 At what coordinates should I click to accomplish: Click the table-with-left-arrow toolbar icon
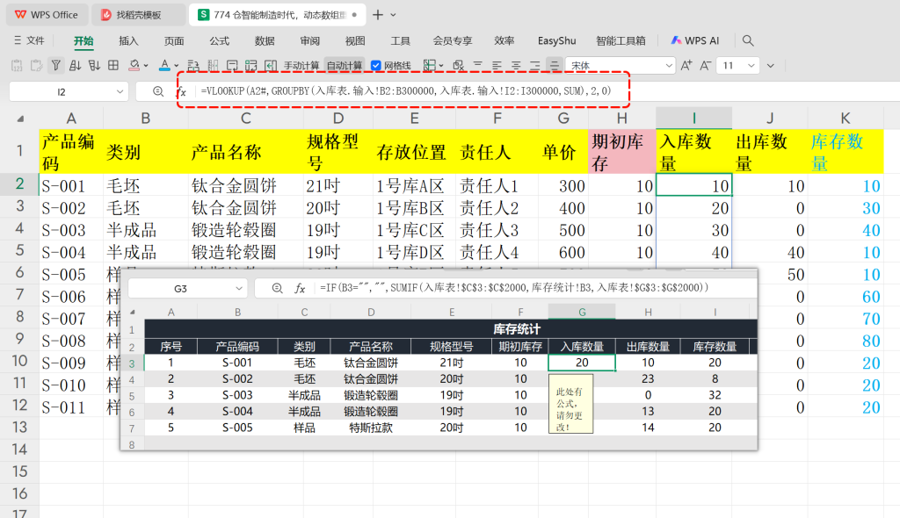271,65
